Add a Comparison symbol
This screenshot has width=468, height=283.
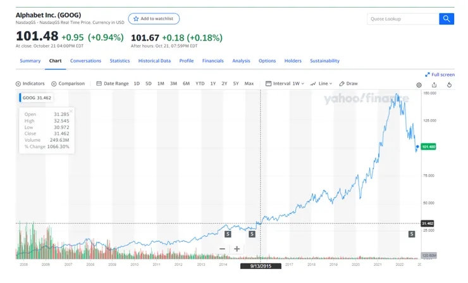tap(68, 84)
